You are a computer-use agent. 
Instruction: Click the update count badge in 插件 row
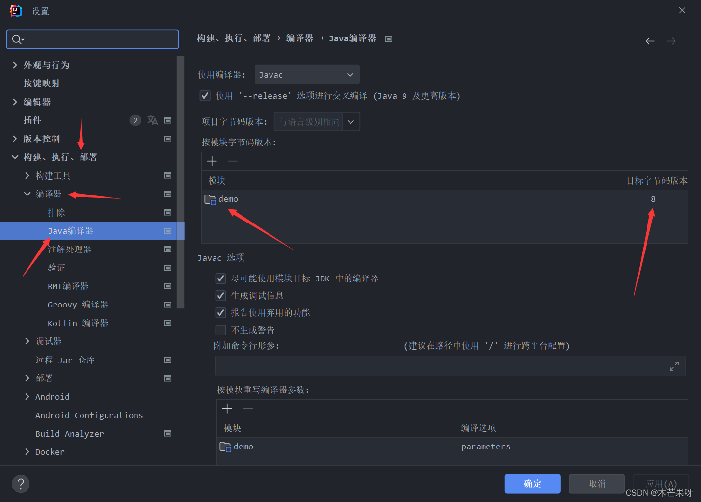click(135, 120)
